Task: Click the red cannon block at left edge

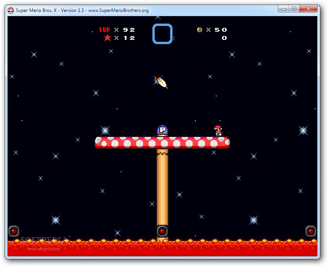Action: click(x=14, y=231)
